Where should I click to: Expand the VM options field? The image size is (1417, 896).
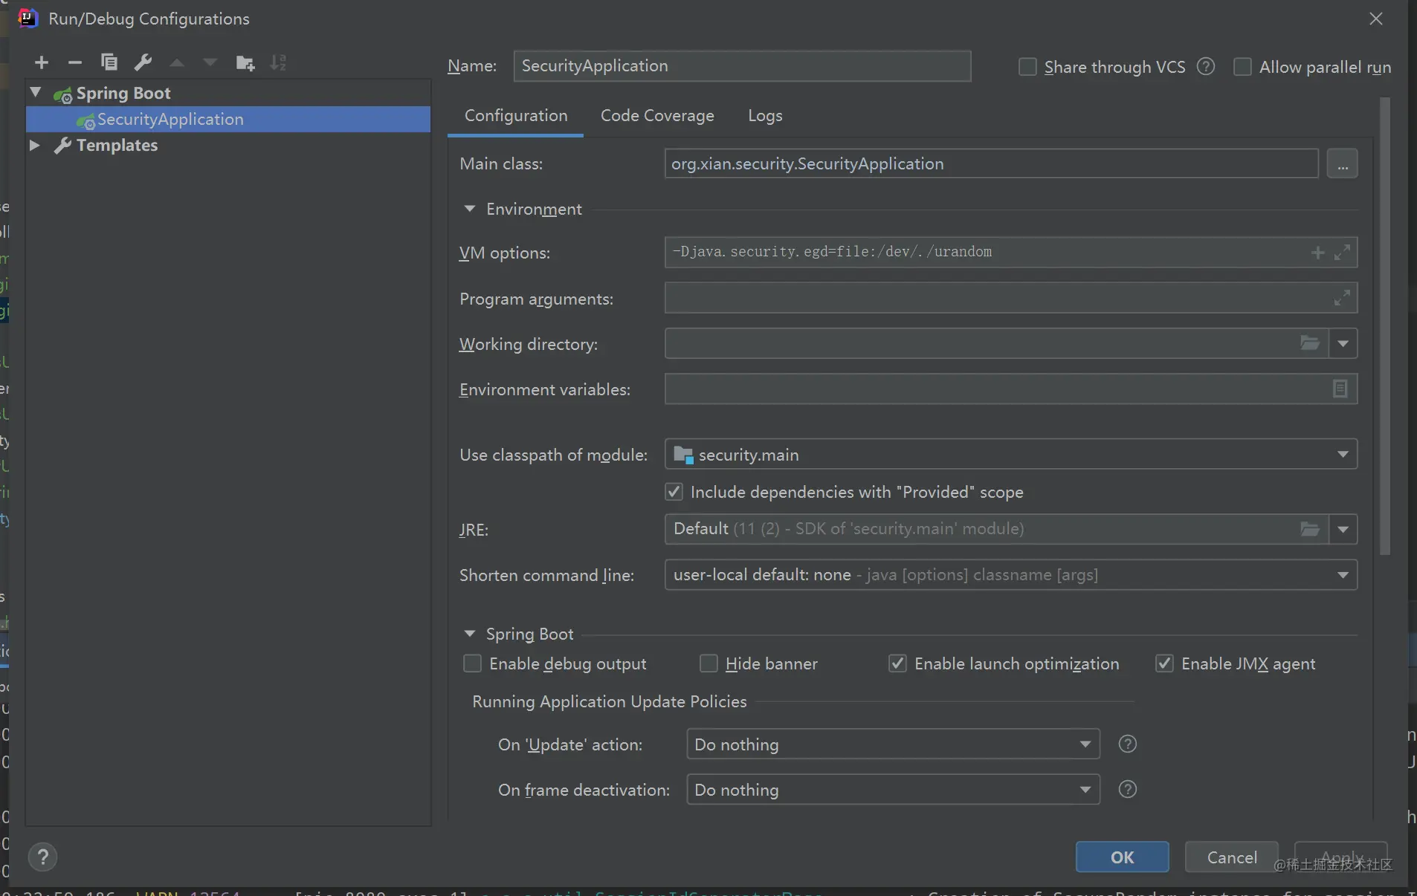pos(1342,253)
